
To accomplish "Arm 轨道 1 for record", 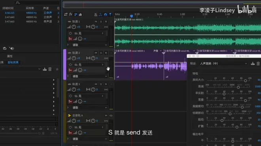I will [106, 22].
